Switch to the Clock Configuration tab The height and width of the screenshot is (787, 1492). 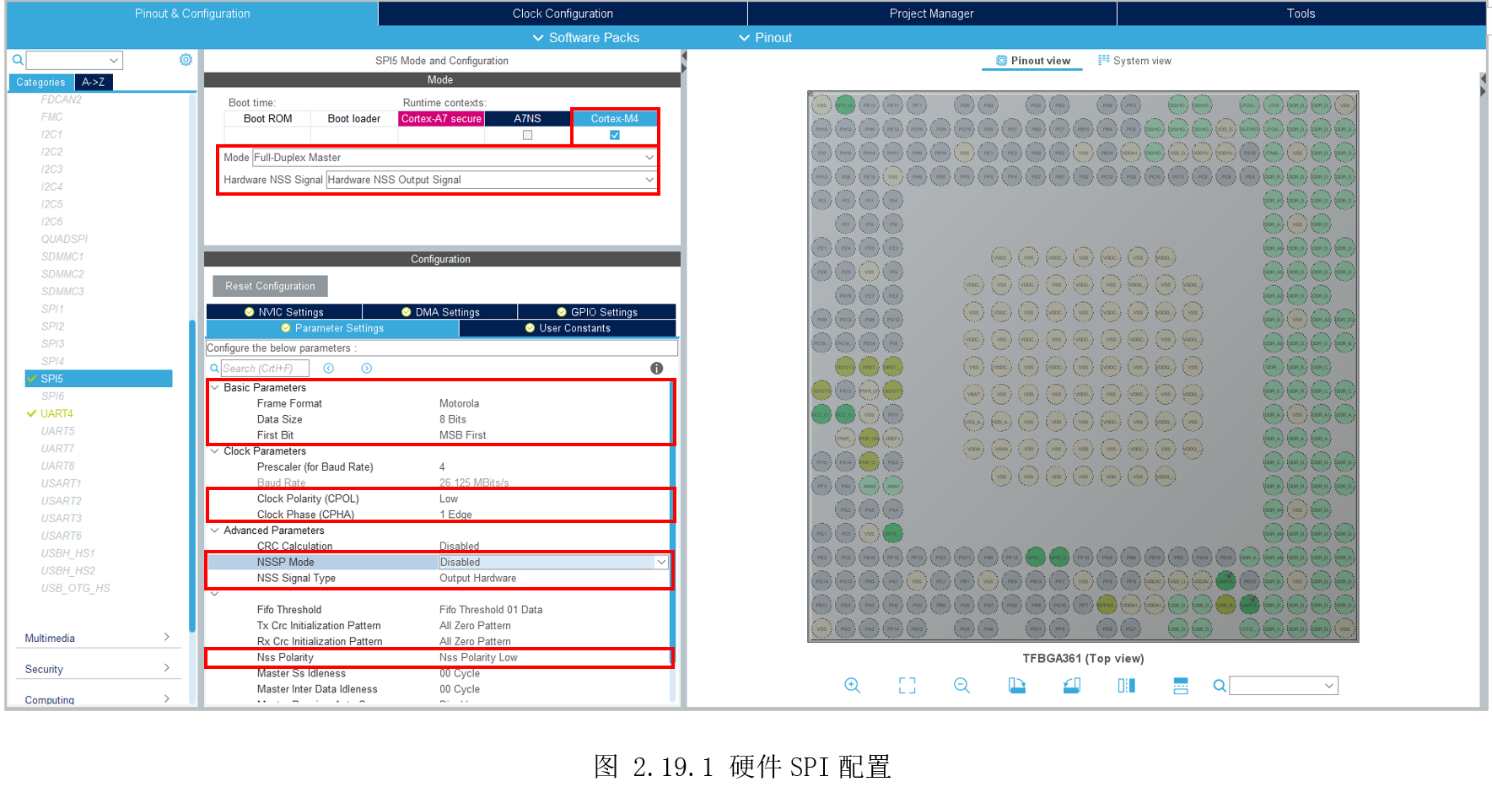tap(563, 13)
